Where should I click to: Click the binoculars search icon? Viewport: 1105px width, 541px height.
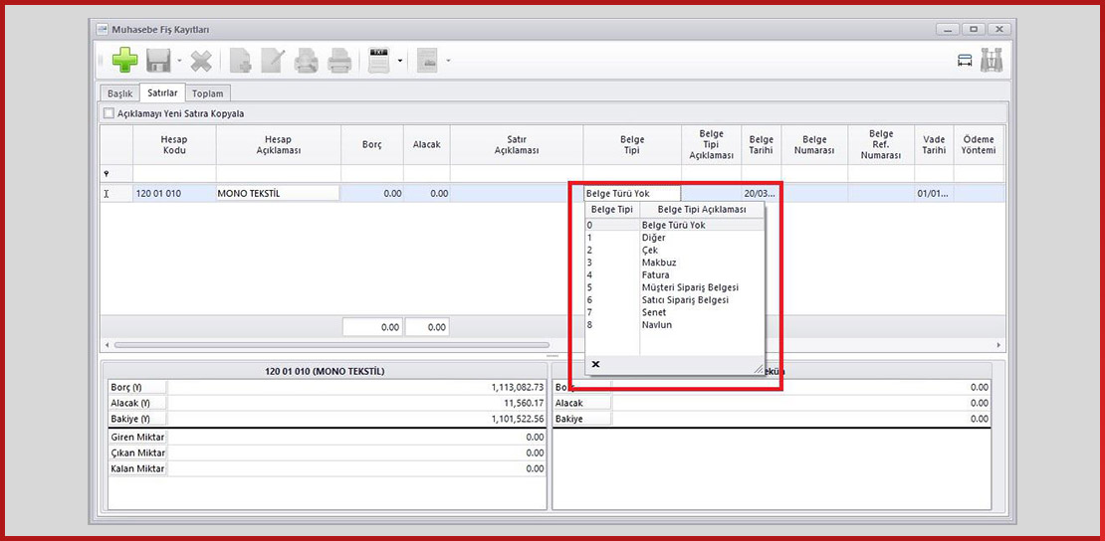pos(991,61)
